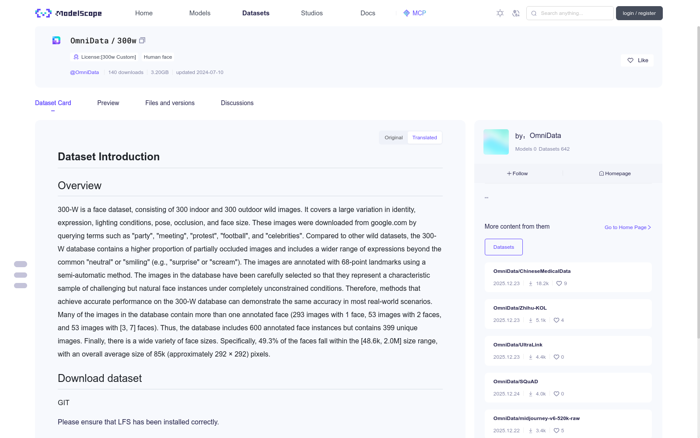Screen dimensions: 700x438
Task: Open the MCP navigation item
Action: (x=414, y=13)
